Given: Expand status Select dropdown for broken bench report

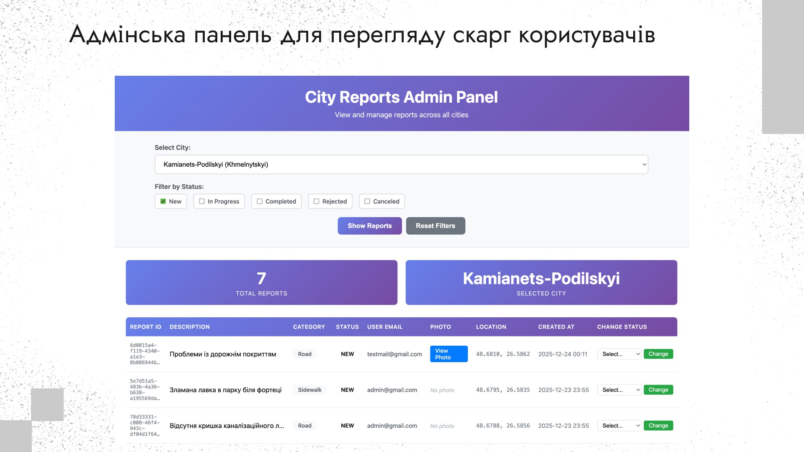Looking at the screenshot, I should click(x=619, y=390).
